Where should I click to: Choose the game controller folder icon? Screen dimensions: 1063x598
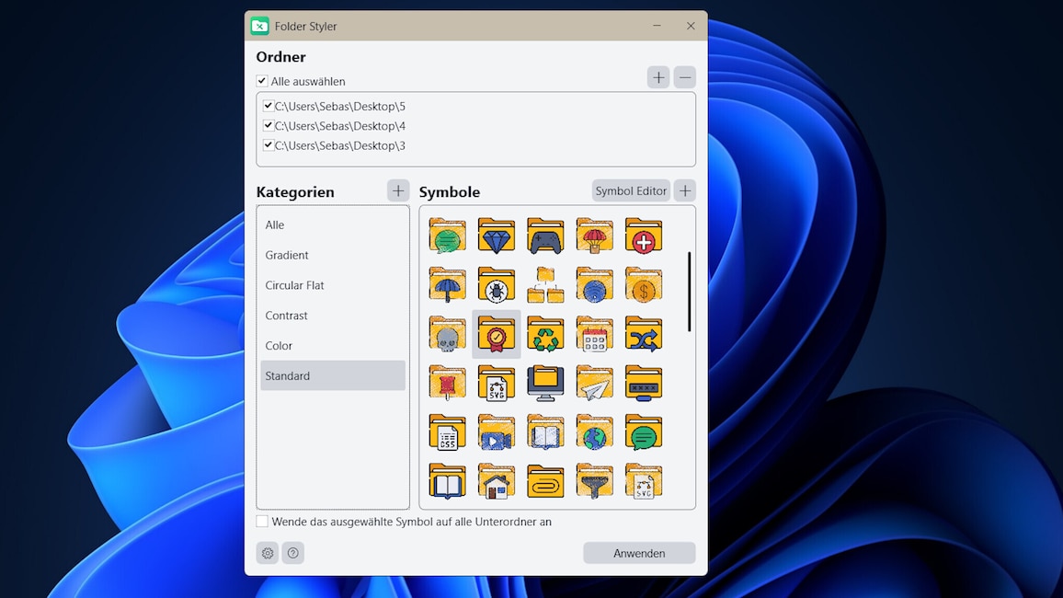545,236
